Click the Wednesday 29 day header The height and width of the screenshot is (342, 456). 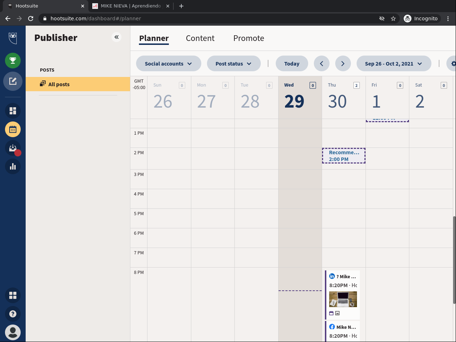[300, 97]
